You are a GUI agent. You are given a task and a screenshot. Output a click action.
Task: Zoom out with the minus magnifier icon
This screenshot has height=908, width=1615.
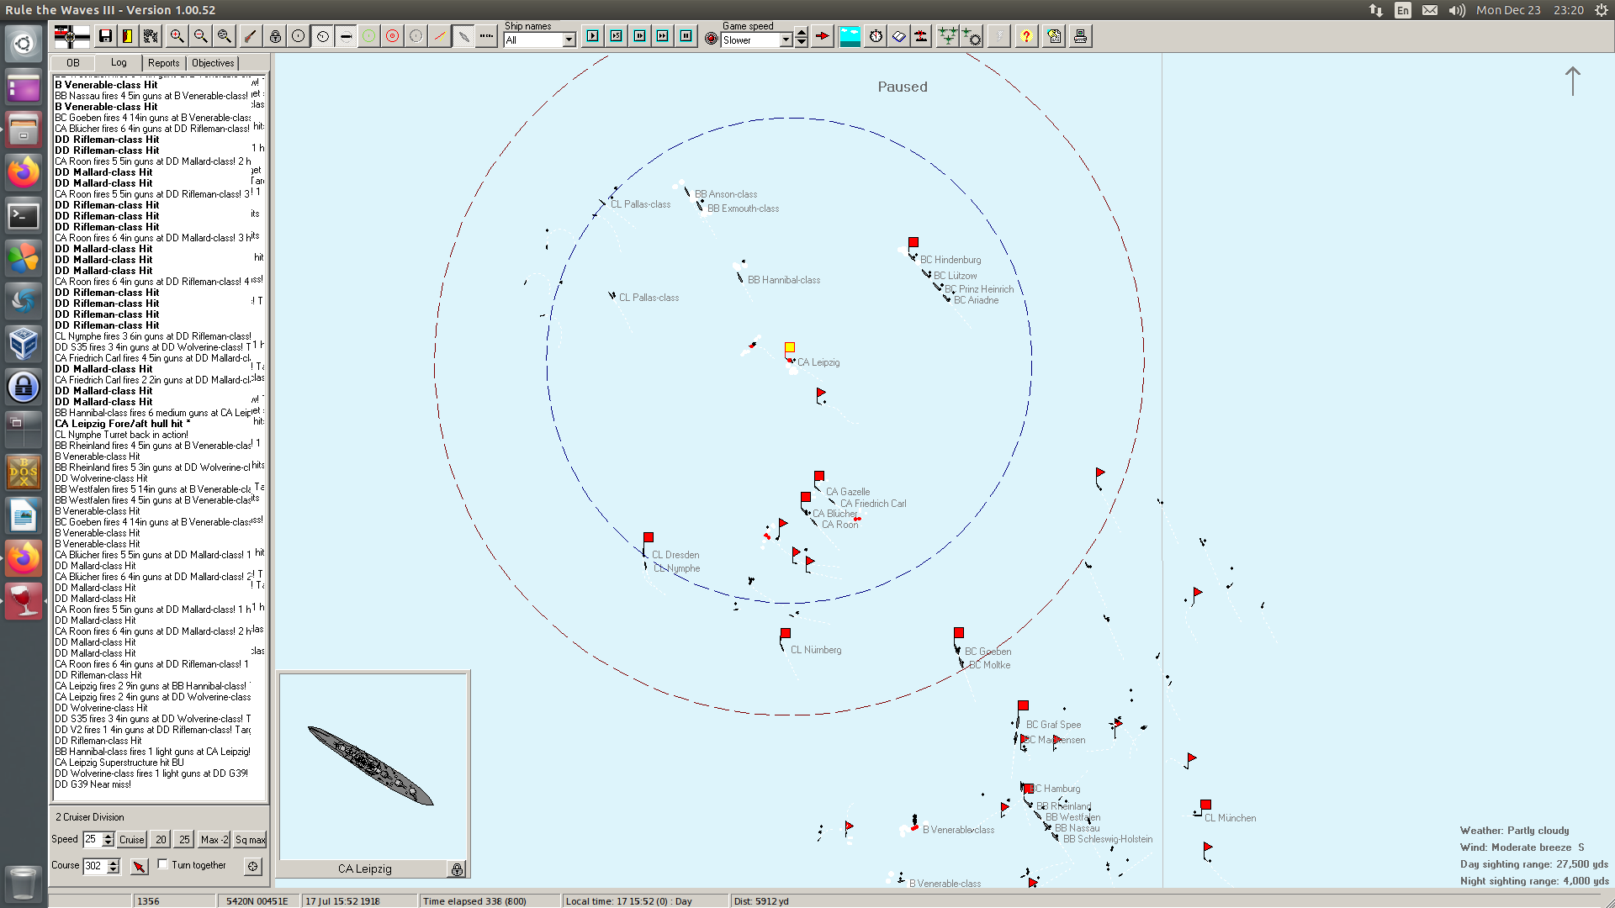(x=200, y=36)
